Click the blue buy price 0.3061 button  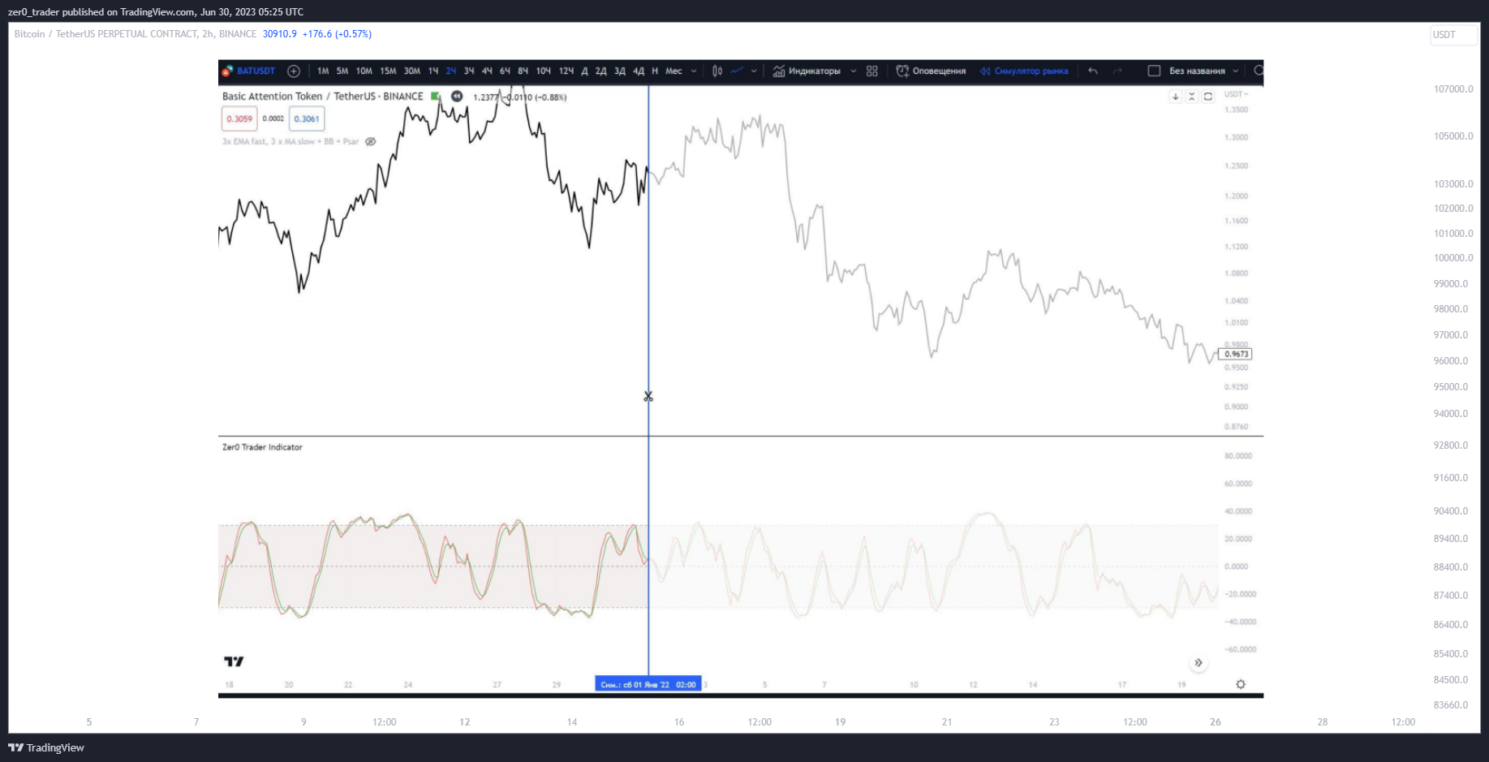point(307,118)
